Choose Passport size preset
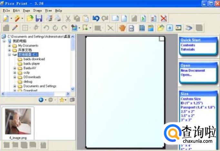 [197, 107]
